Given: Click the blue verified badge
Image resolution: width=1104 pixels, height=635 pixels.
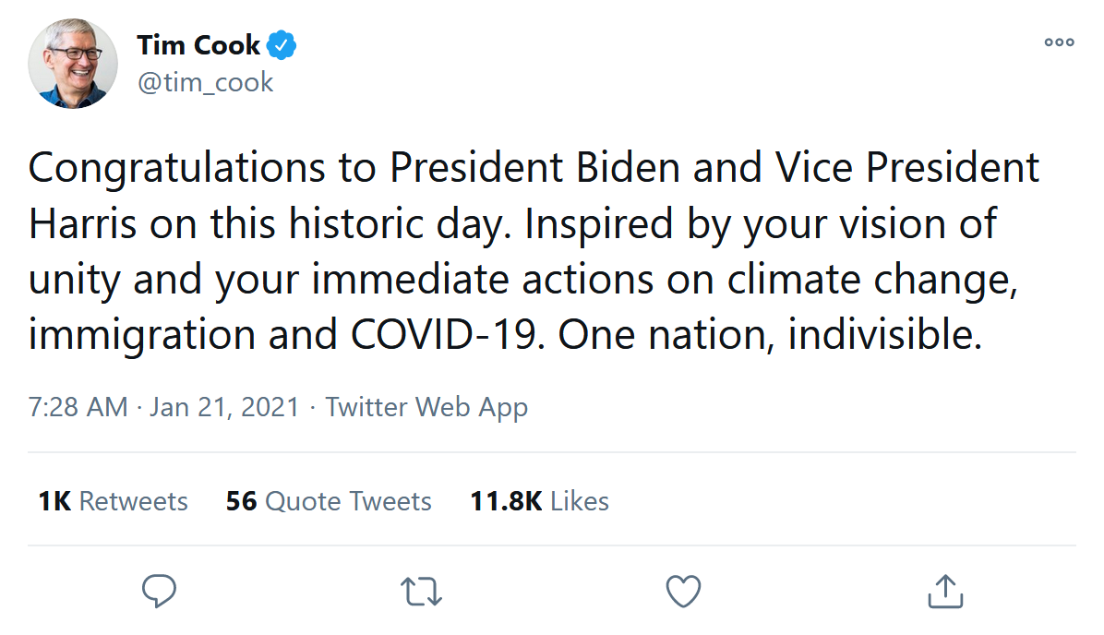Looking at the screenshot, I should (282, 44).
